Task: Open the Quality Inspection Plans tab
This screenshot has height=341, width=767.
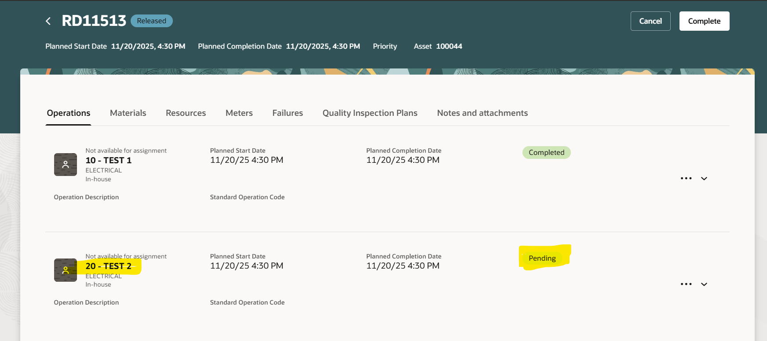Action: tap(370, 113)
